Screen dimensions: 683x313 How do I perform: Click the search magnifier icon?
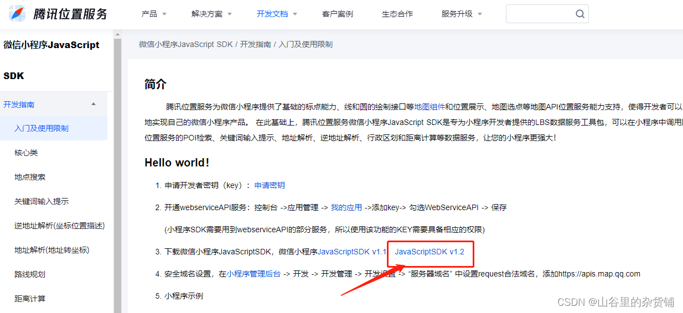[580, 14]
